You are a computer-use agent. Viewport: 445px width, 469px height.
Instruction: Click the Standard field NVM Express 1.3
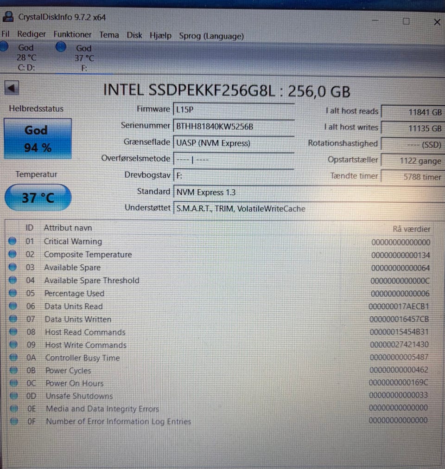309,193
